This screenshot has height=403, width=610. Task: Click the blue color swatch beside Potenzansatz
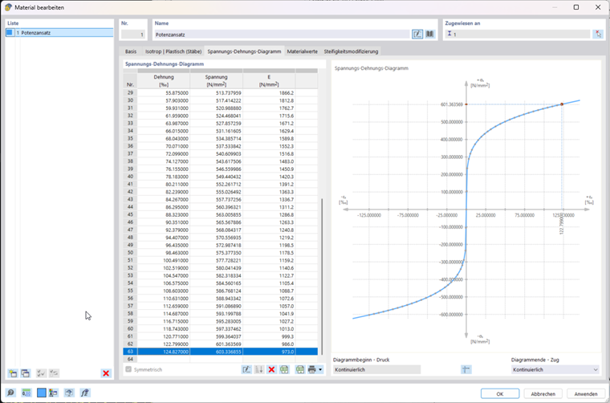pos(10,33)
